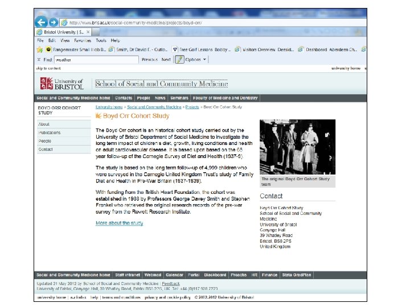Open the Dashboard Aberdeen bookmark

[327, 49]
